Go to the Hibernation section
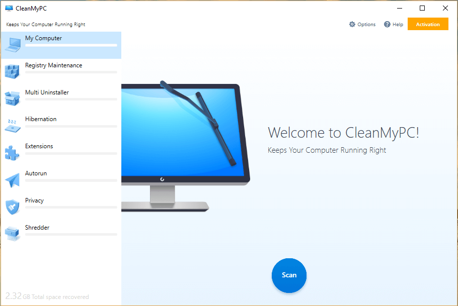This screenshot has height=306, width=458. [41, 119]
